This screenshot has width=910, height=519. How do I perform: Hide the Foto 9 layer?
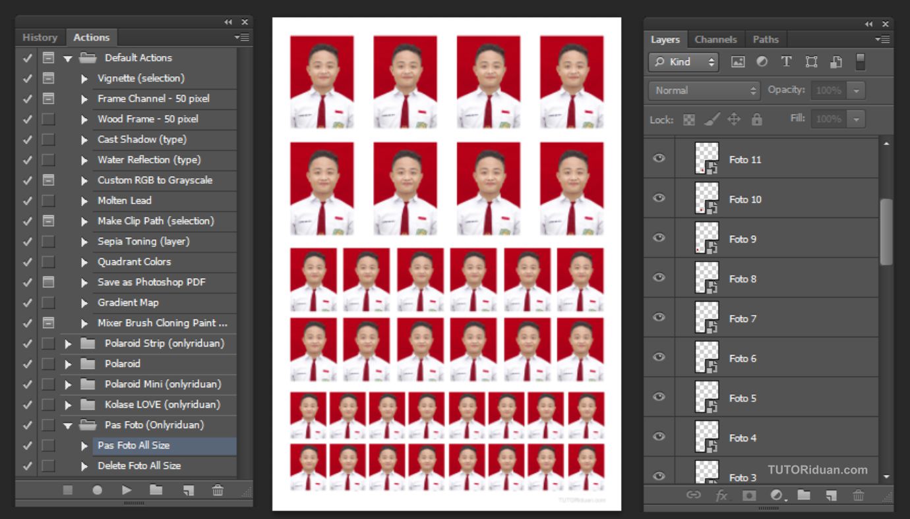pyautogui.click(x=657, y=238)
